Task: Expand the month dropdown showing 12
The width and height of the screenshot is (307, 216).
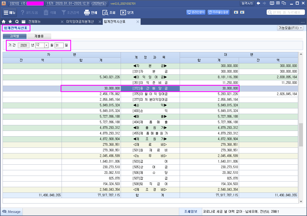Action: pos(46,45)
